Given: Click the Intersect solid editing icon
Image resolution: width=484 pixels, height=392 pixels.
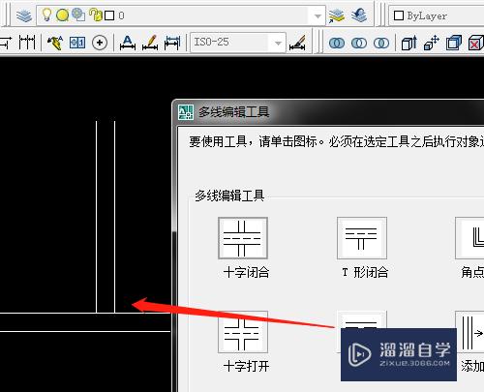Looking at the screenshot, I should point(381,43).
